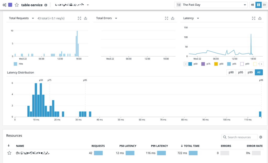Star the table-service as favorite
The image size is (268, 163).
pos(16,5)
